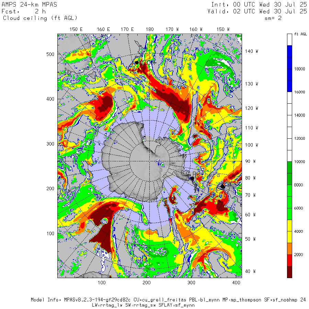Click the 'Cloud ceiling (ft AGL)' heading
This screenshot has height=309, width=309.
tap(40, 18)
